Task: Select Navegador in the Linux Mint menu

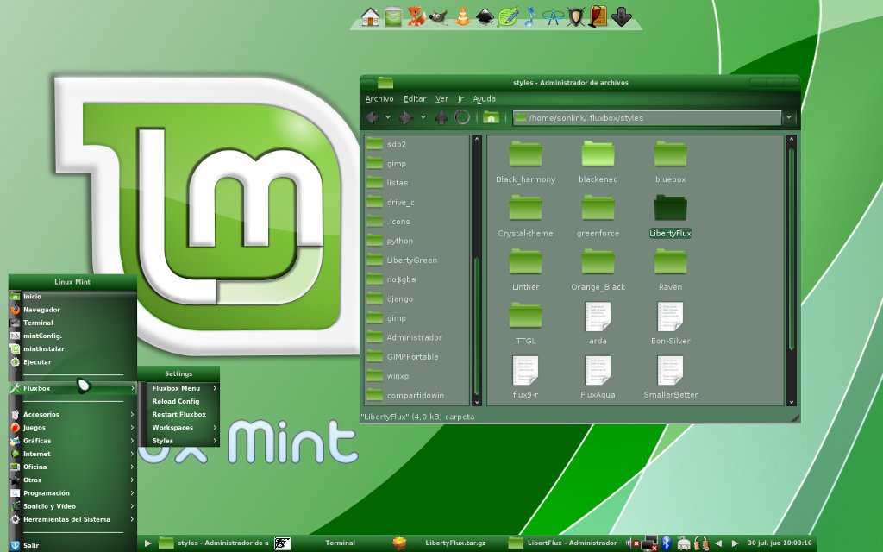Action: 72,310
